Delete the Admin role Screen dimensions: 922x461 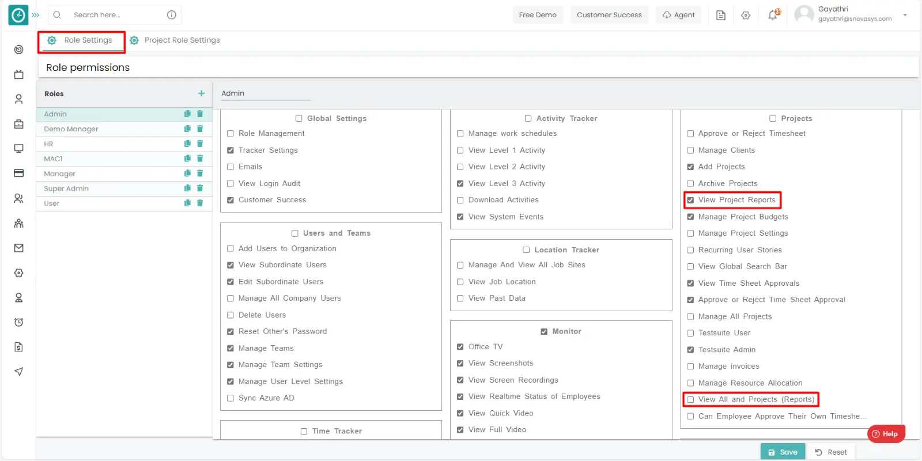point(200,114)
